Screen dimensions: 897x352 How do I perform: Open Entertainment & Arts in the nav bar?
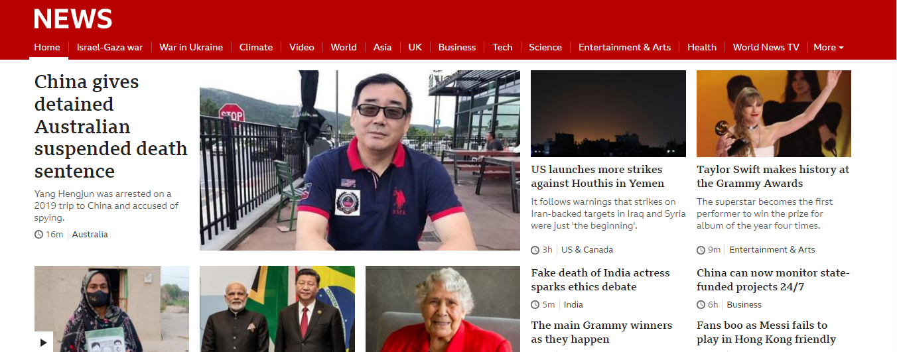pos(624,47)
